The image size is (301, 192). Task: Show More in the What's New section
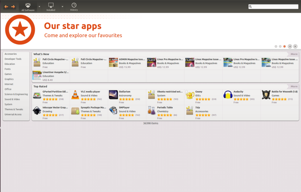coord(294,54)
